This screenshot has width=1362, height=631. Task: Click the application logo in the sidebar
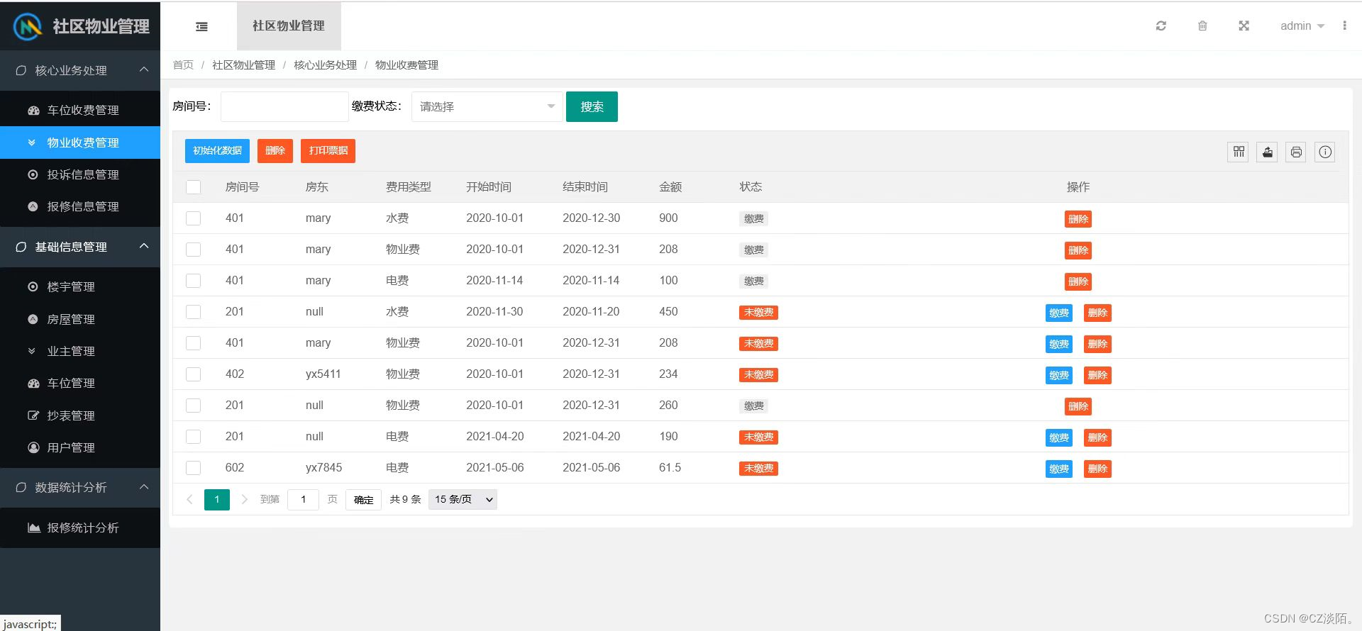coord(28,27)
